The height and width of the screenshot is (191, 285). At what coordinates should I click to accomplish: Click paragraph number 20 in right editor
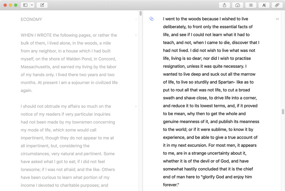[277, 19]
